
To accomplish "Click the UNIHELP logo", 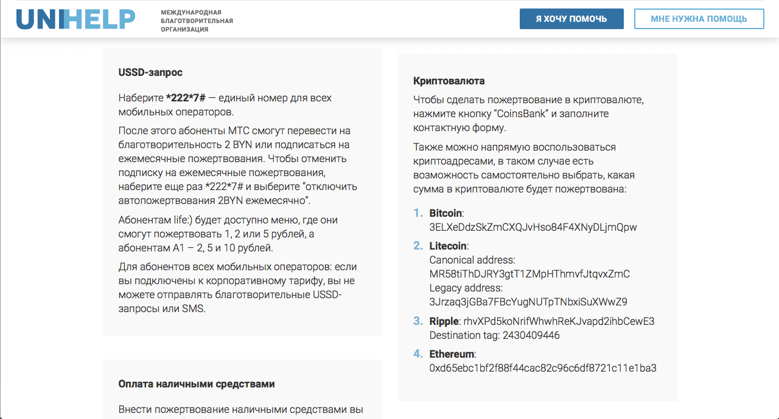I will (75, 19).
